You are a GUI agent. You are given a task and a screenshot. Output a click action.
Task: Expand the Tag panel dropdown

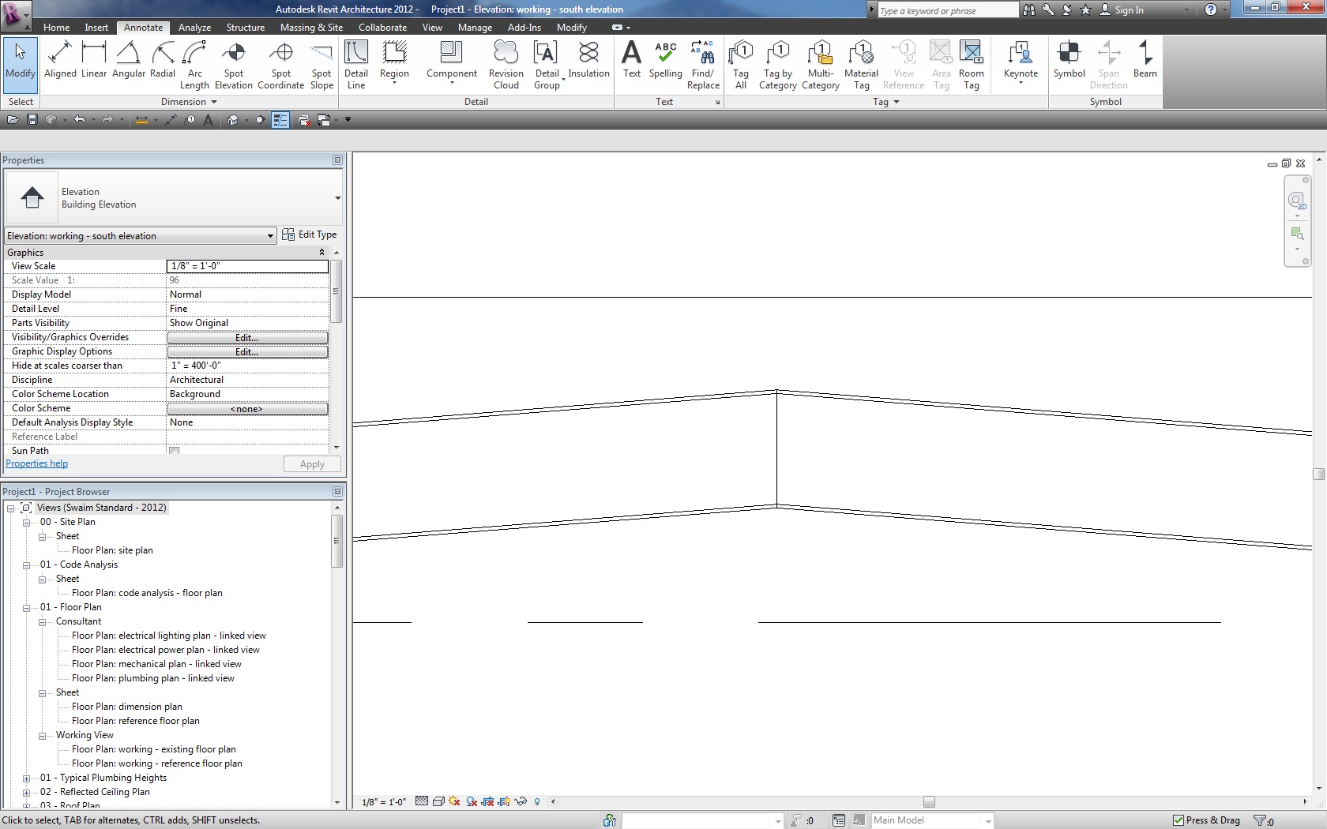pyautogui.click(x=897, y=102)
